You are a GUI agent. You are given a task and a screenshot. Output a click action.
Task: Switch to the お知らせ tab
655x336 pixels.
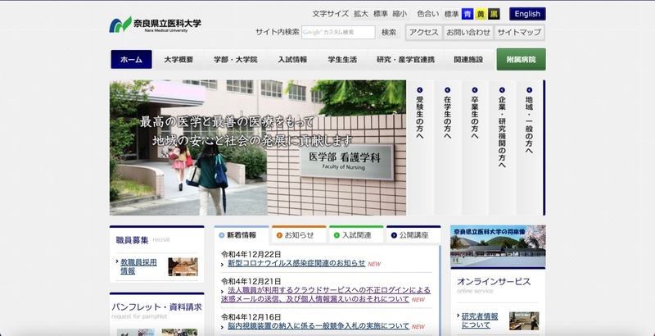[x=300, y=235]
